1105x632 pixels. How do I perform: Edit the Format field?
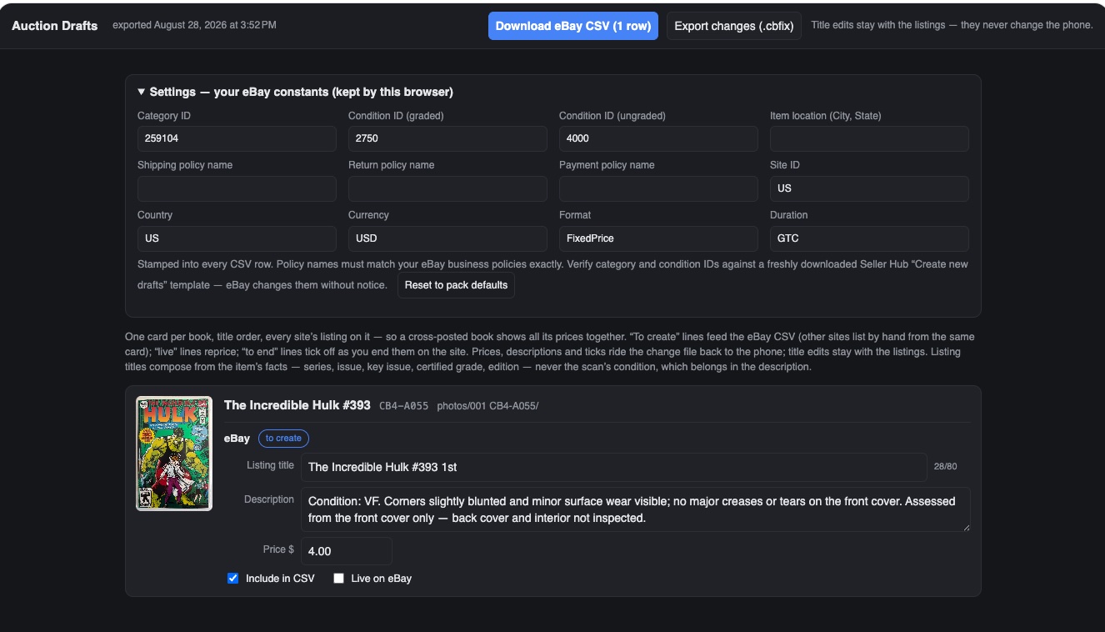point(658,238)
